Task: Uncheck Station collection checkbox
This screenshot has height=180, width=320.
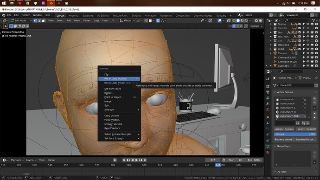Action: [x=300, y=24]
